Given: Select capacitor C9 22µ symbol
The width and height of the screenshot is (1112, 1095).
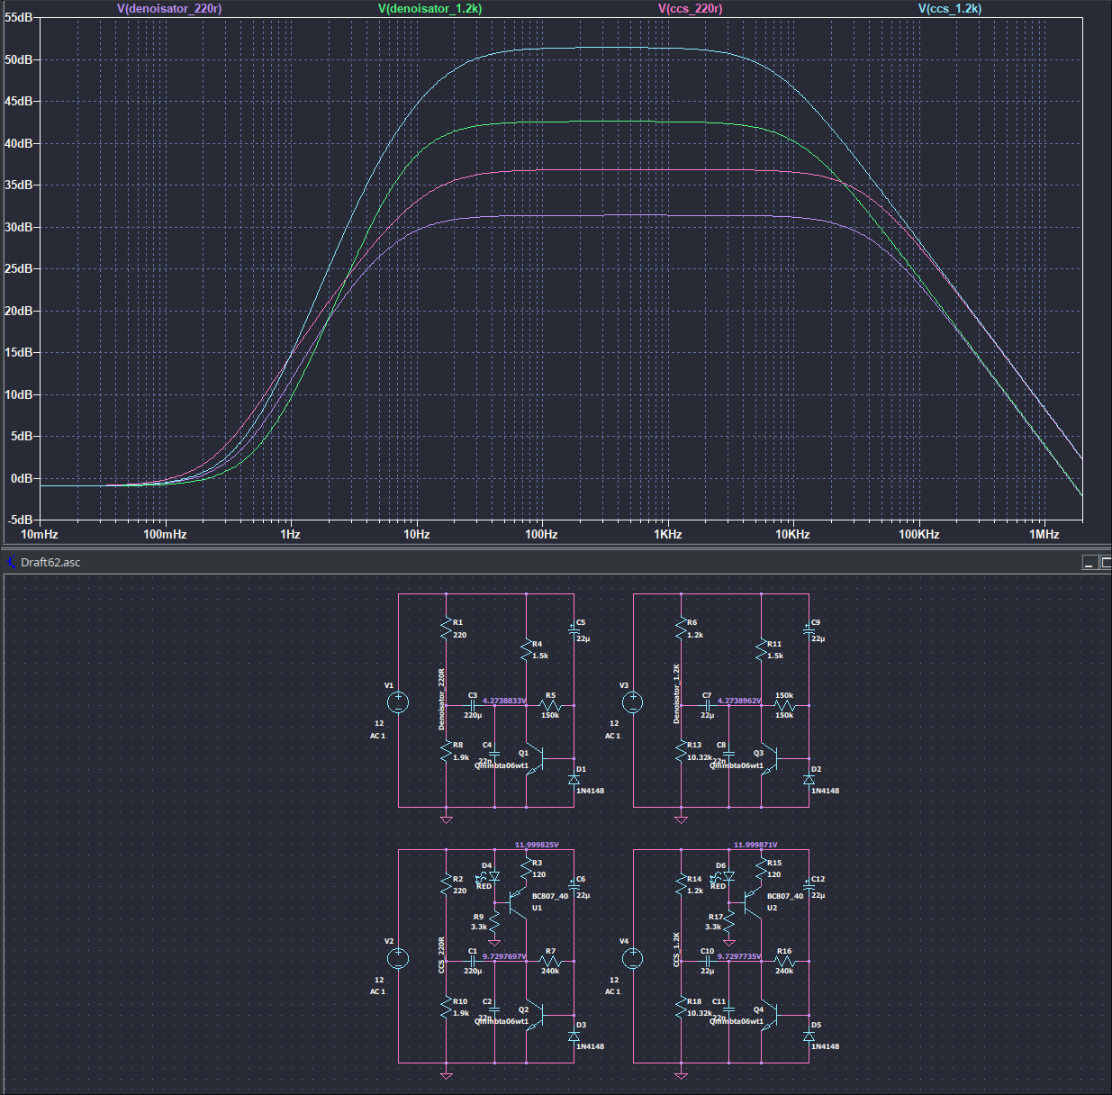Looking at the screenshot, I should point(809,631).
